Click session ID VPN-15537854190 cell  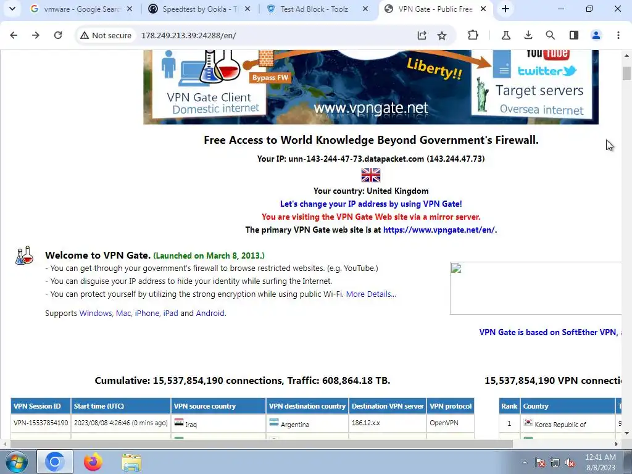click(x=41, y=423)
